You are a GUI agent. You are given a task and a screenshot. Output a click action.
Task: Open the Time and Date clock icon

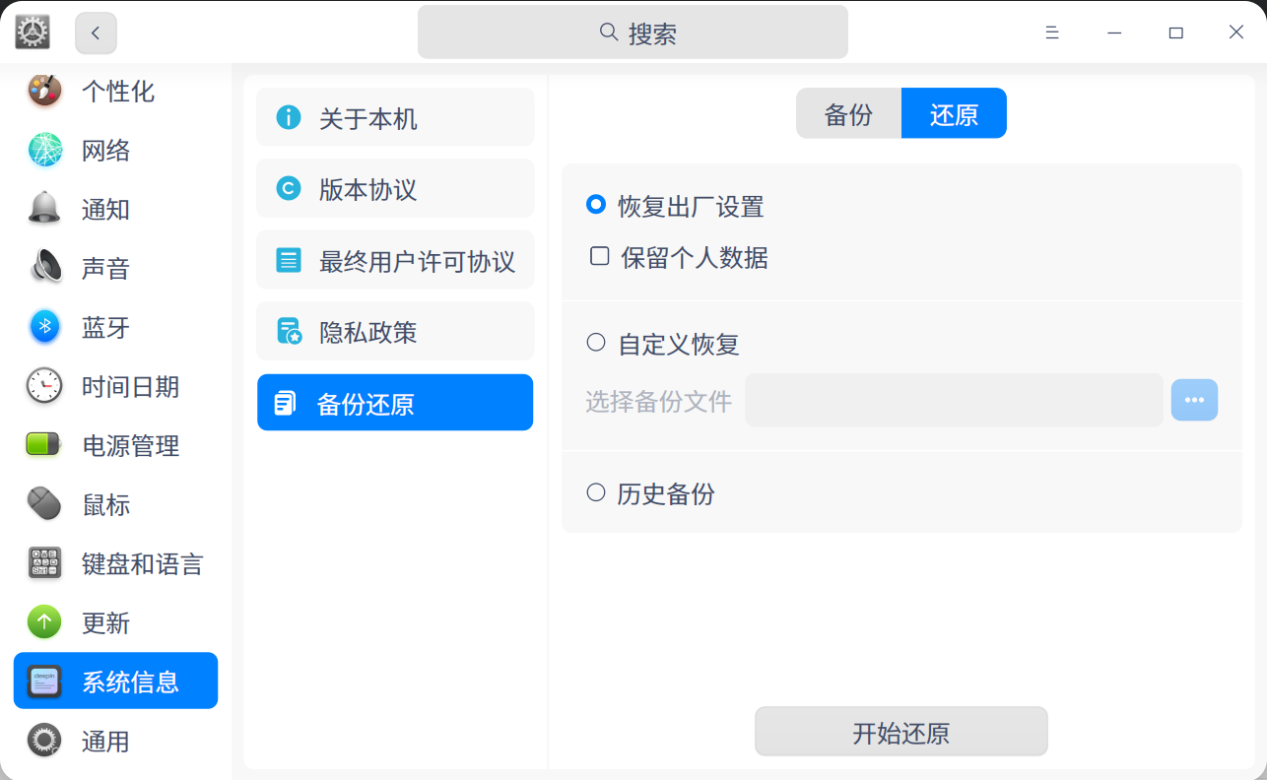coord(44,386)
